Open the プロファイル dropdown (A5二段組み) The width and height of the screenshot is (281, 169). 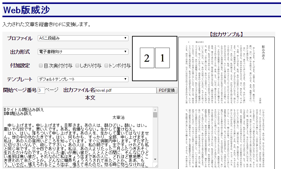(x=83, y=38)
